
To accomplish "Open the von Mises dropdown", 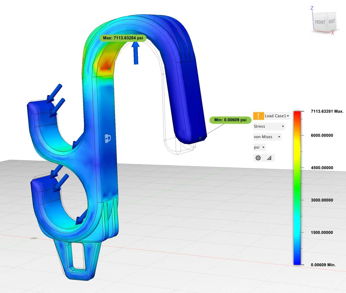I will (x=267, y=137).
